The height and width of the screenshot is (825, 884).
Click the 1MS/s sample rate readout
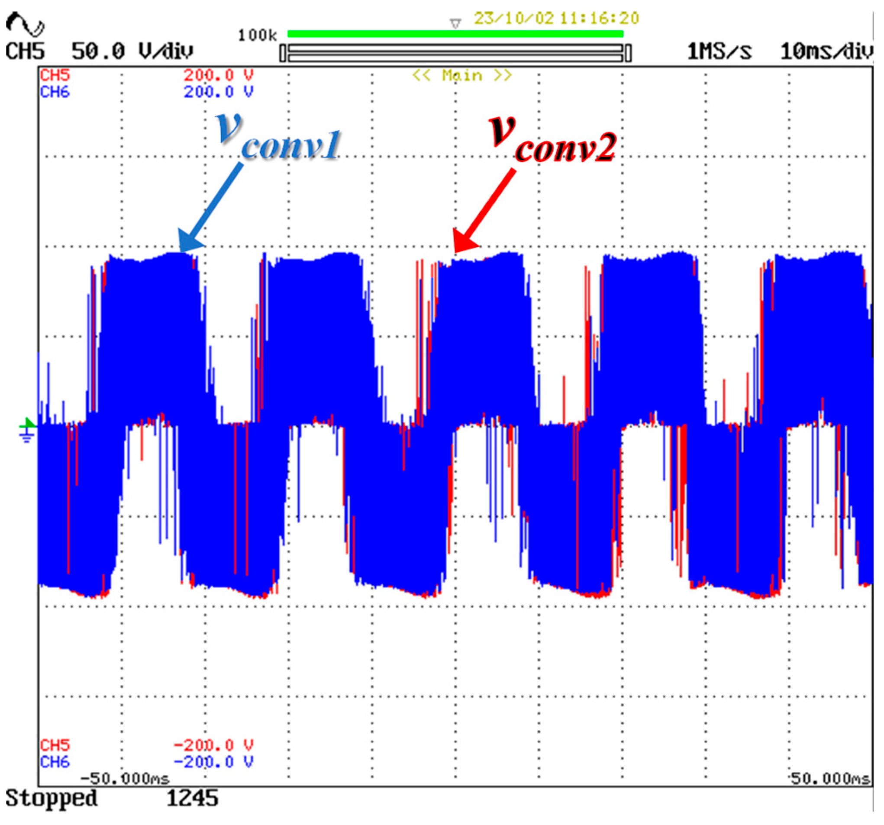click(719, 52)
